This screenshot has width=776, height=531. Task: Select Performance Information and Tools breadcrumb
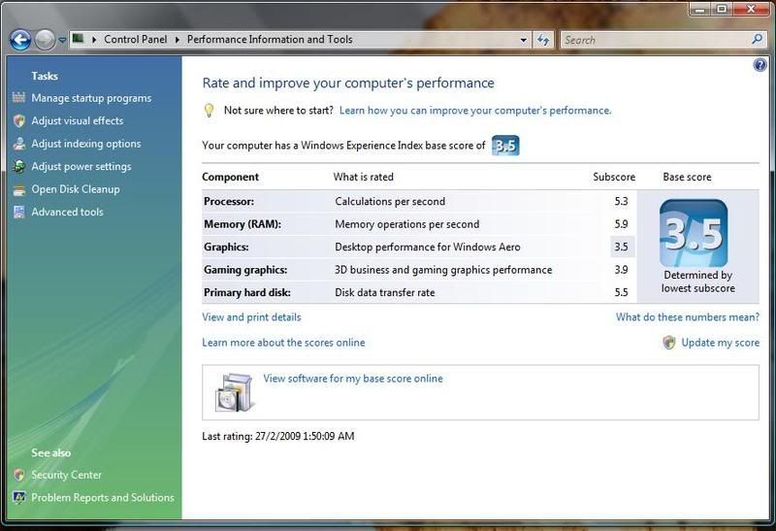point(269,40)
